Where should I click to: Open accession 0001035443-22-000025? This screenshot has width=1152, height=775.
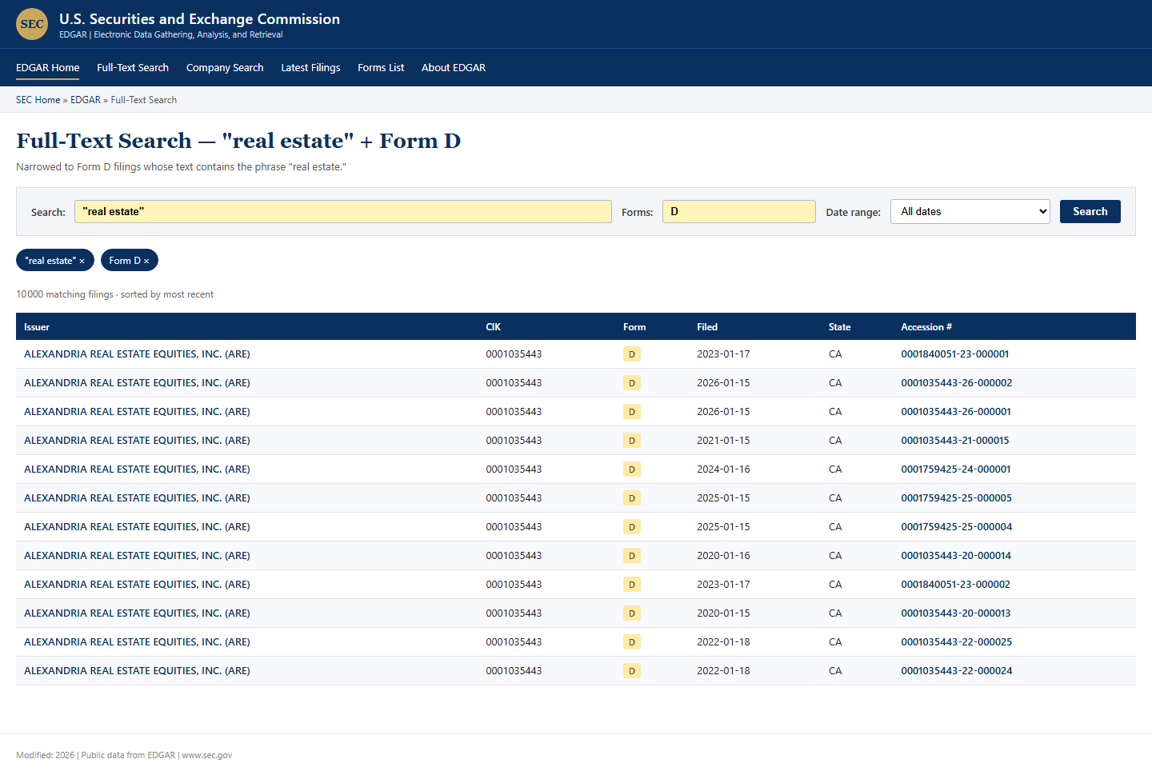coord(956,642)
